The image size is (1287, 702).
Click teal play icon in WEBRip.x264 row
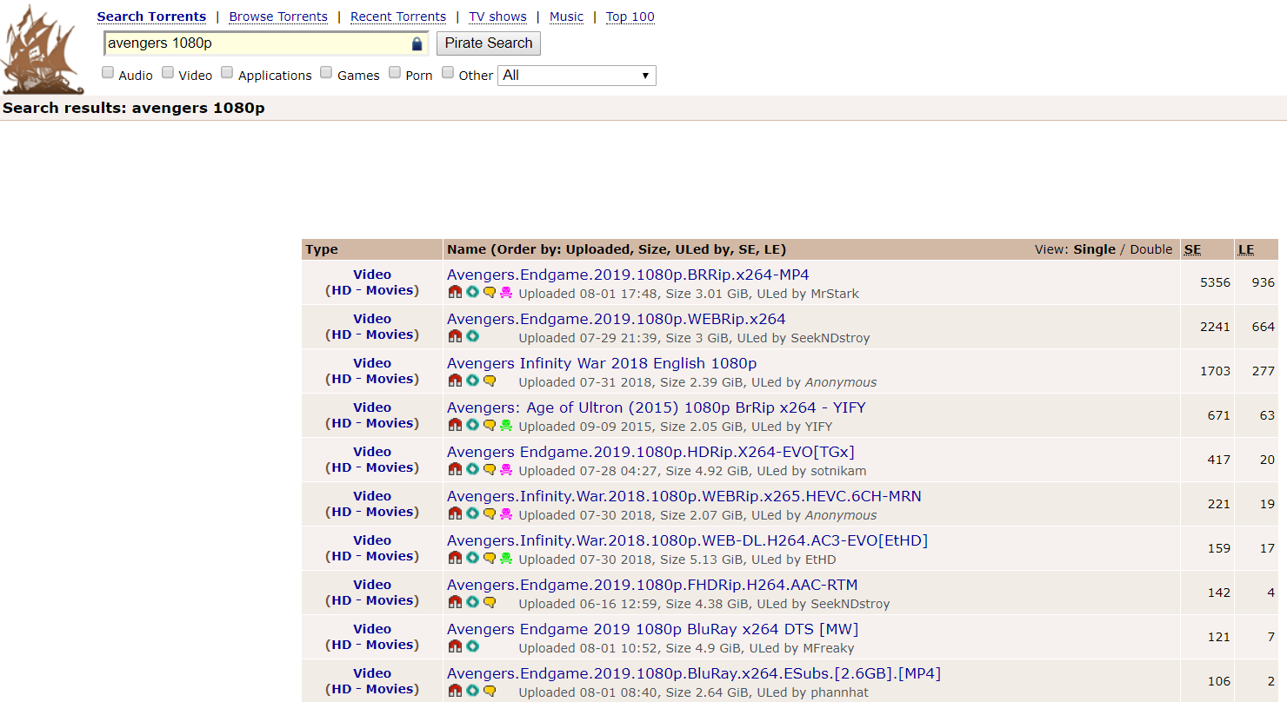click(x=472, y=337)
